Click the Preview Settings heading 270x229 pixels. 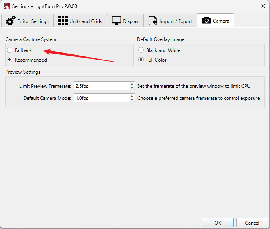23,72
